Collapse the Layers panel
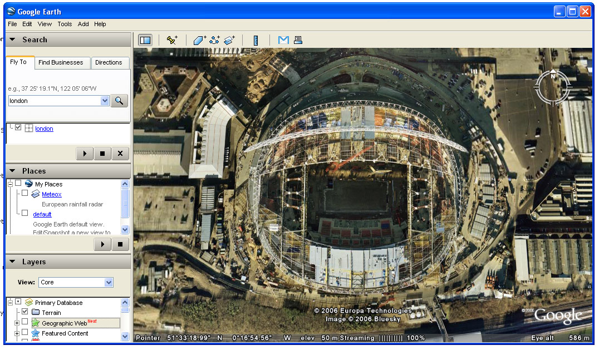This screenshot has width=599, height=350. coord(12,262)
